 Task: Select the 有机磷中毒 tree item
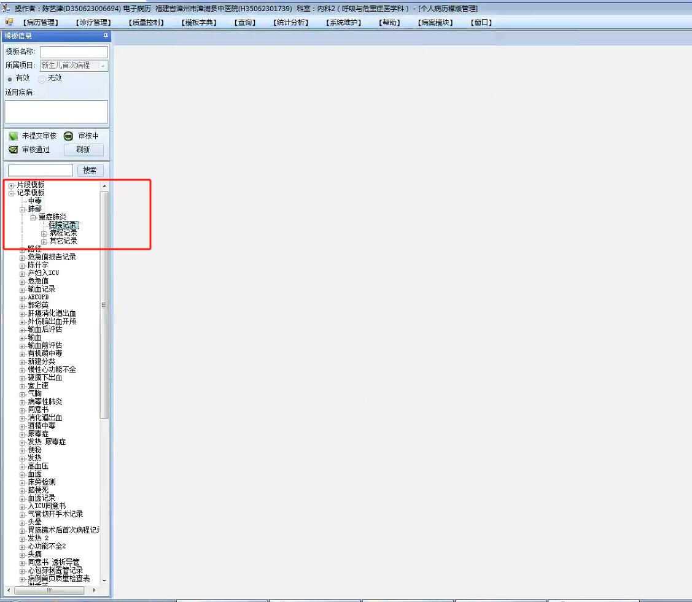(45, 353)
